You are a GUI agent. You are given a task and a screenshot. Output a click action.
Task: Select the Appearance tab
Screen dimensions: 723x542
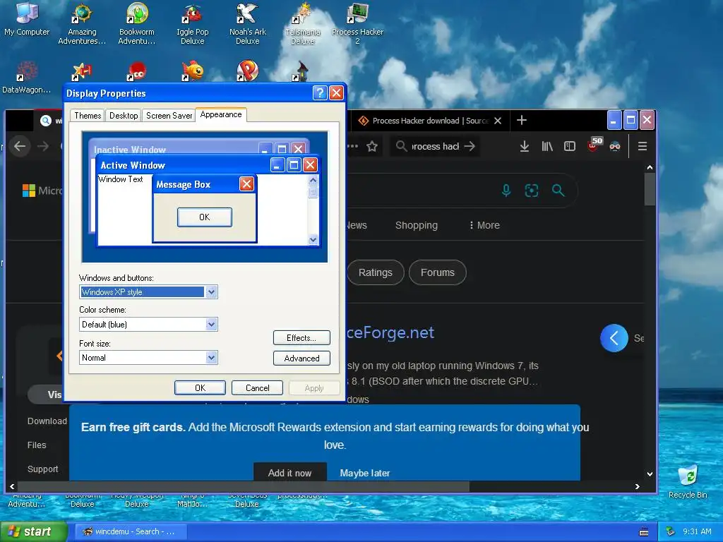point(221,114)
